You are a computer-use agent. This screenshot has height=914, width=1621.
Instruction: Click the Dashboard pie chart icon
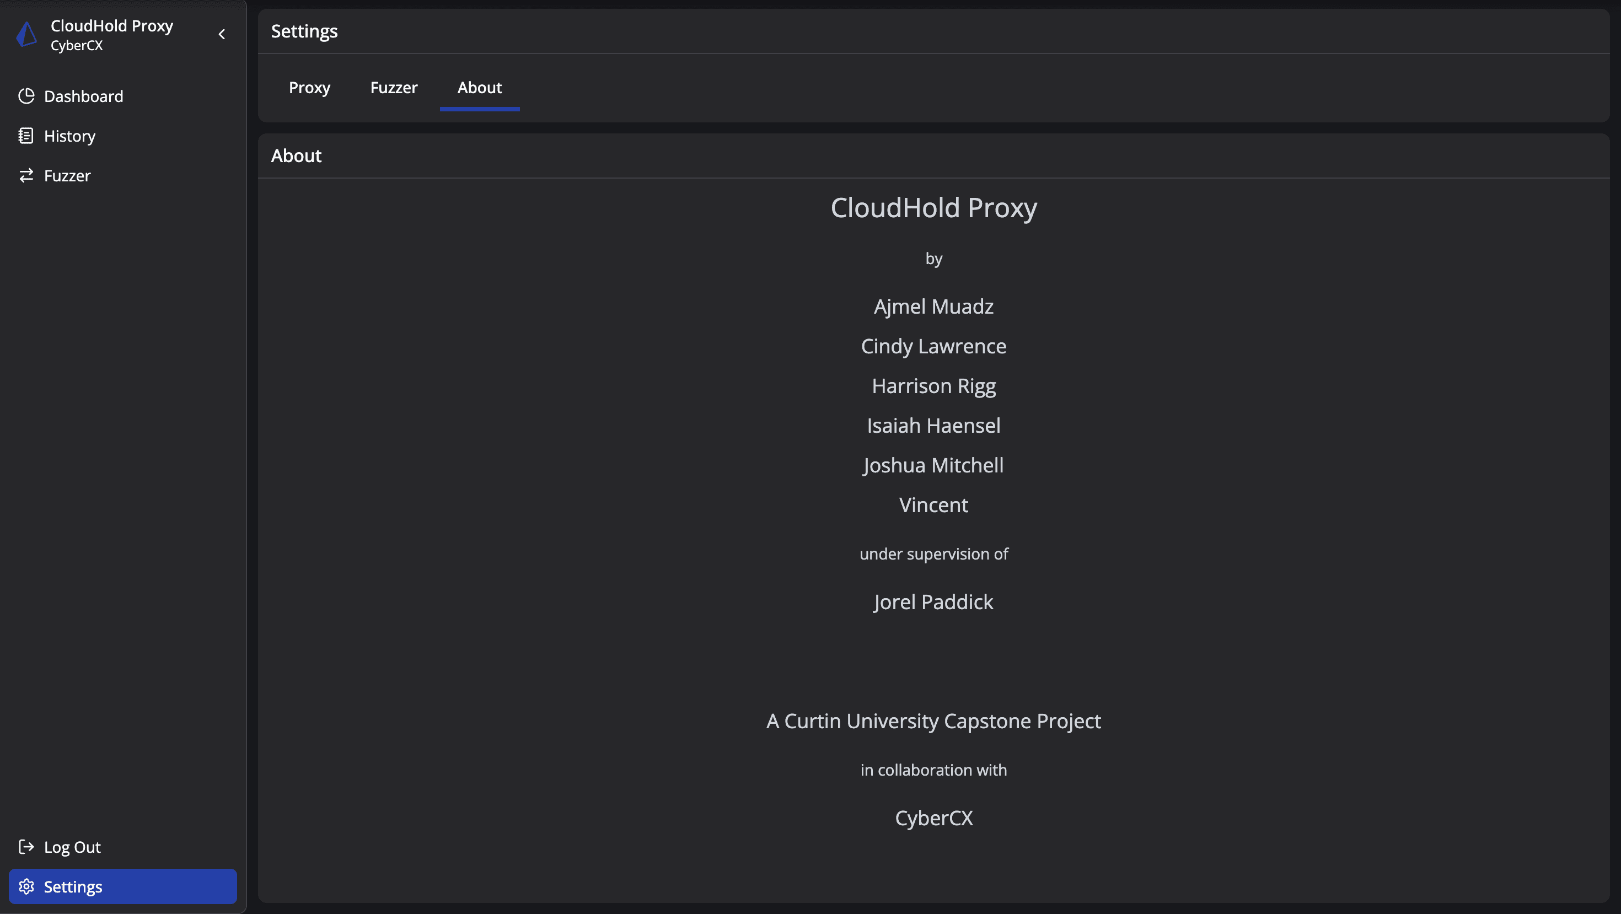[x=26, y=96]
